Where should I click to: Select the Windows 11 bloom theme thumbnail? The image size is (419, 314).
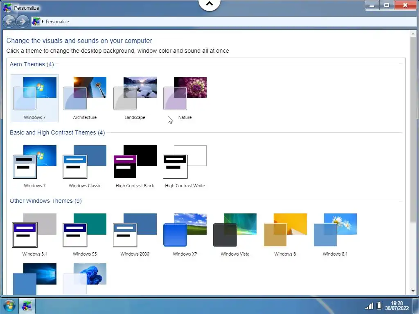[x=85, y=279]
